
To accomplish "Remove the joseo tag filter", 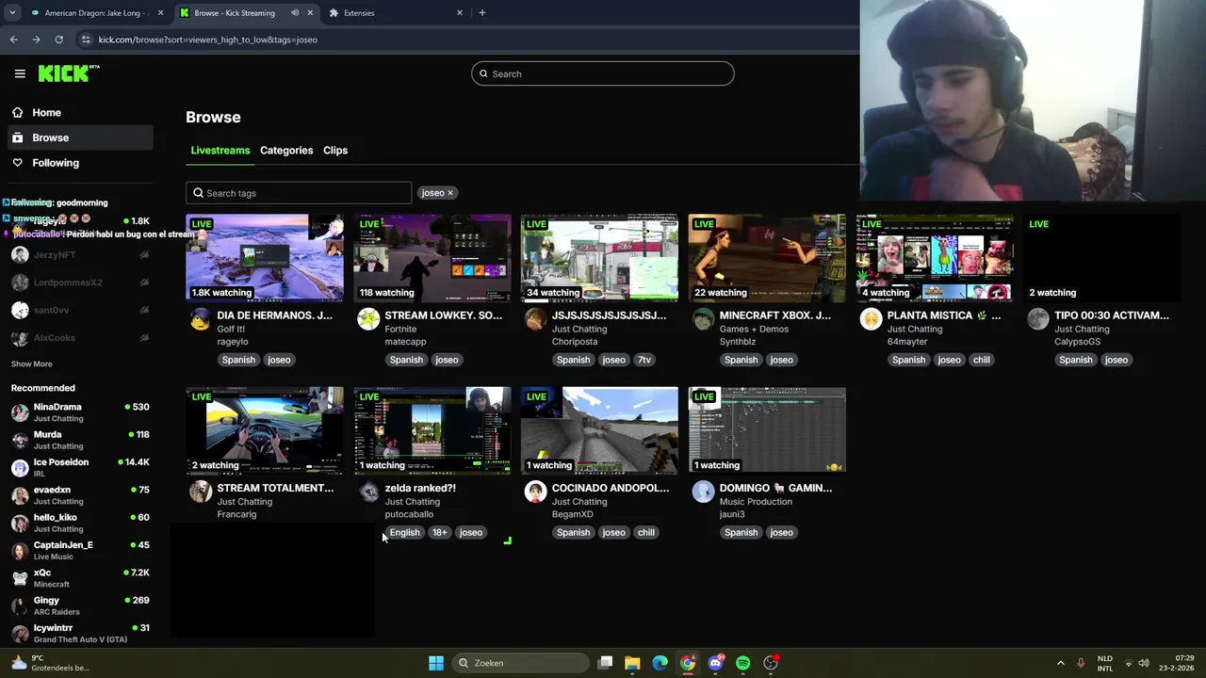I will (450, 193).
